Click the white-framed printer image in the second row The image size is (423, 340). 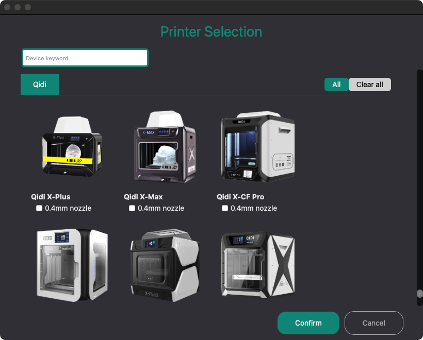(72, 265)
